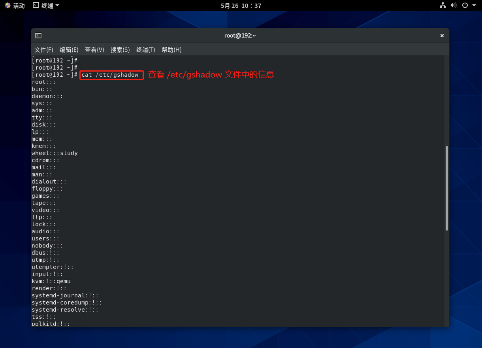Click the cat /etc/gshadow command text
Viewport: 482px width, 348px height.
click(110, 75)
